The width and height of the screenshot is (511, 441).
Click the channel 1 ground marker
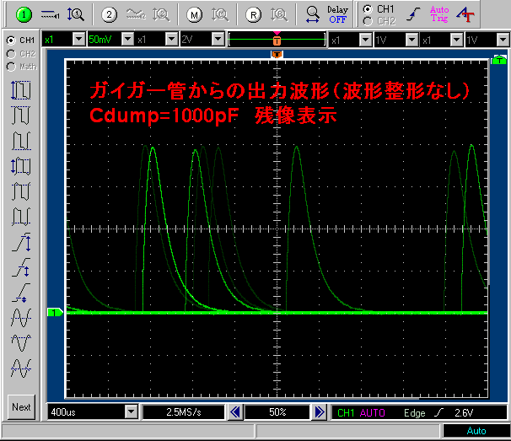[55, 313]
